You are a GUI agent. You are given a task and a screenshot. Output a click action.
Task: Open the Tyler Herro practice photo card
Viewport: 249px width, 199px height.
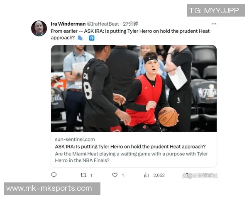coord(134,88)
